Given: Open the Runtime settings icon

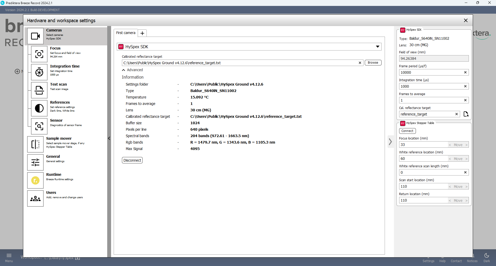Looking at the screenshot, I should pos(35,180).
